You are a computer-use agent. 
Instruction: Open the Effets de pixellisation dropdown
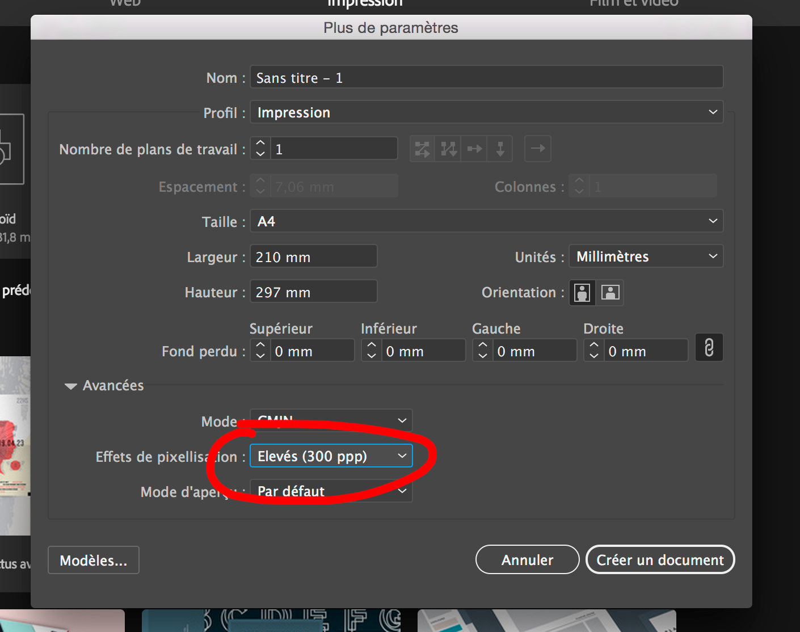click(331, 456)
